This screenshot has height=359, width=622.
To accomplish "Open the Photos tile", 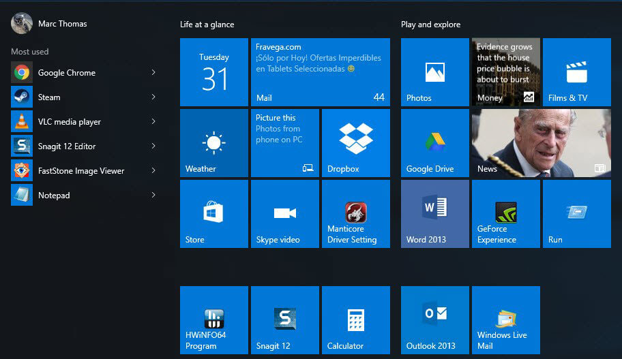I will (434, 72).
